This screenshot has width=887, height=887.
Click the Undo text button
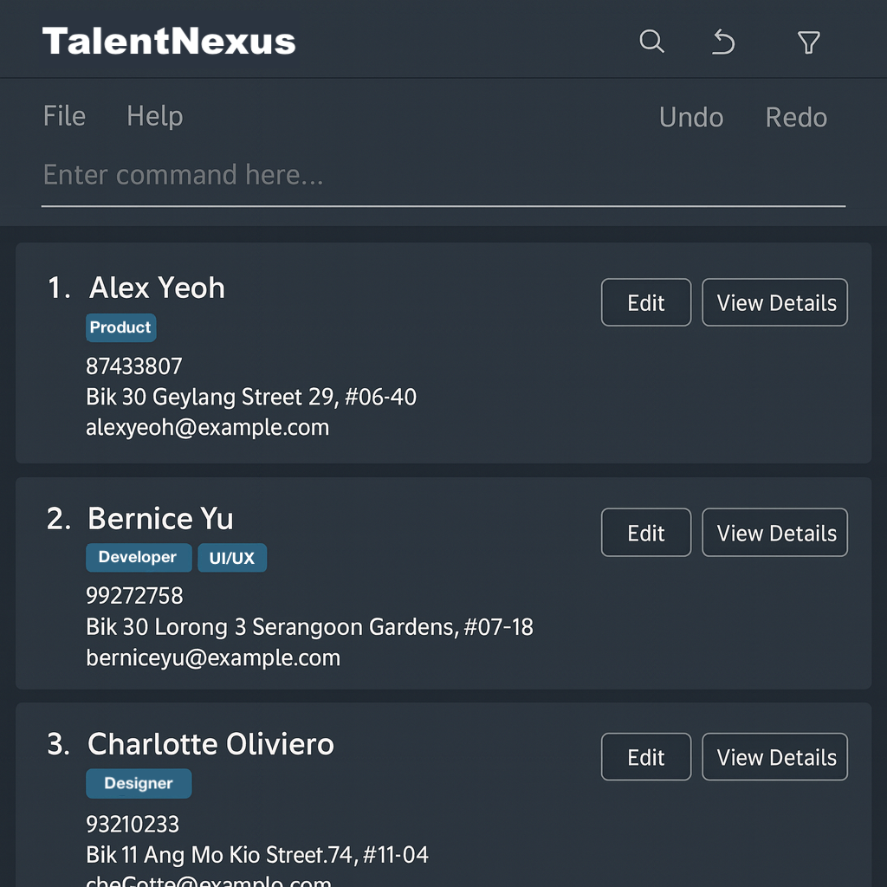click(690, 117)
